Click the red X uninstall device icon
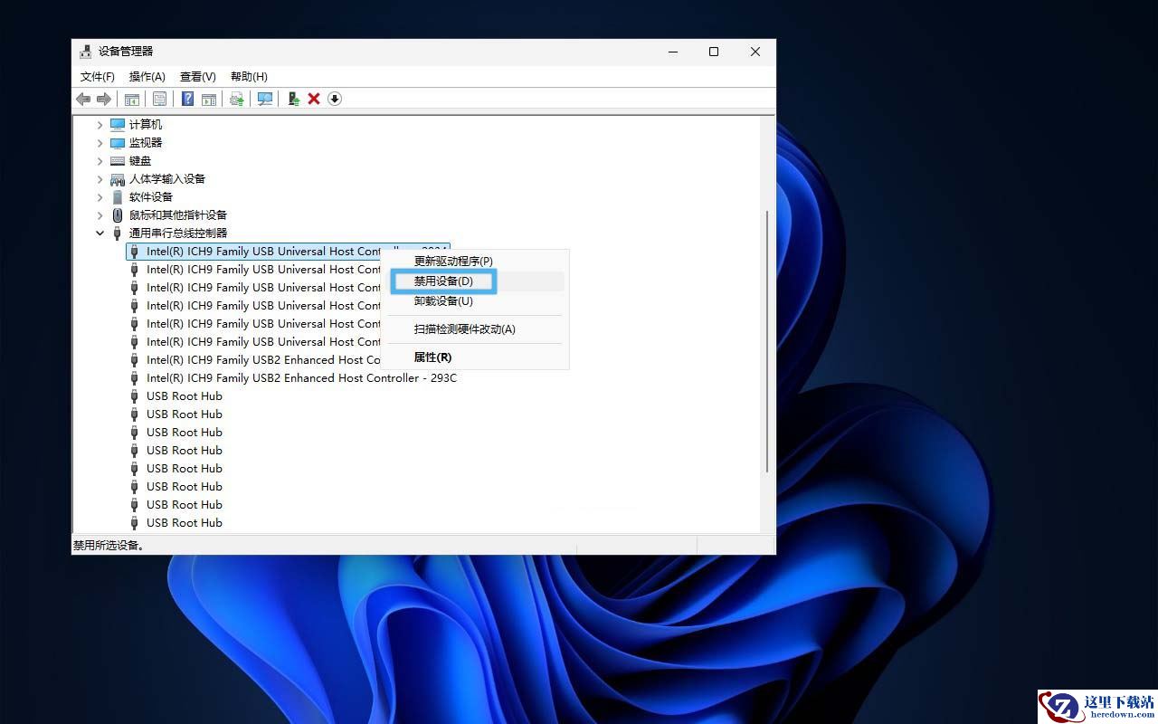The width and height of the screenshot is (1158, 724). tap(314, 99)
